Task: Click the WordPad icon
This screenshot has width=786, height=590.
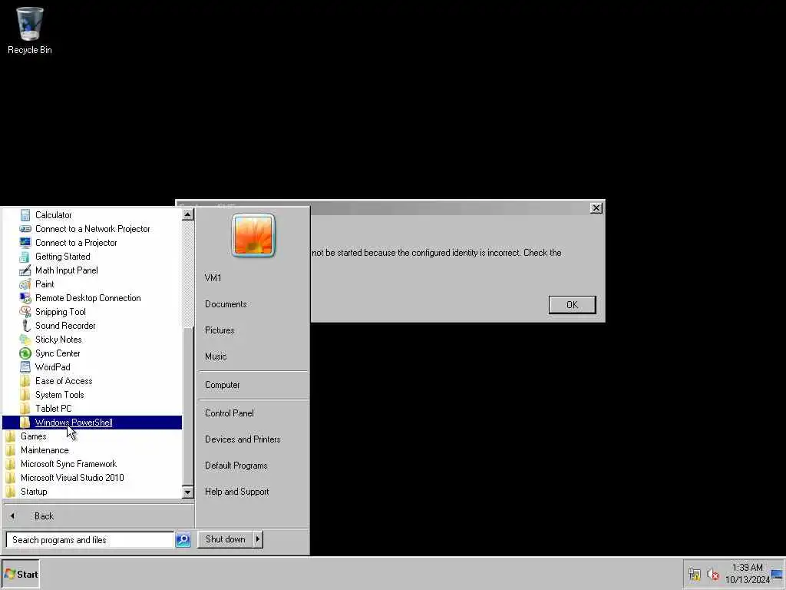Action: click(x=25, y=367)
